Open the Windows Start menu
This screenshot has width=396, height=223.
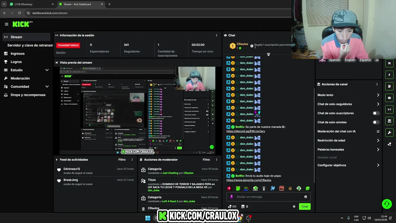click(148, 218)
